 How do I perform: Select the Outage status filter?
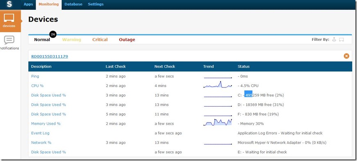(127, 40)
